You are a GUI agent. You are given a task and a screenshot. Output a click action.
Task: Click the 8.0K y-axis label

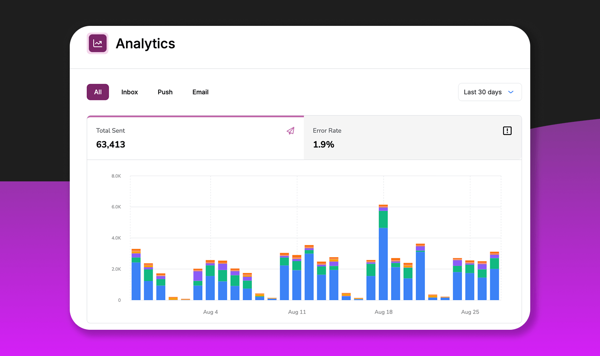coord(115,175)
